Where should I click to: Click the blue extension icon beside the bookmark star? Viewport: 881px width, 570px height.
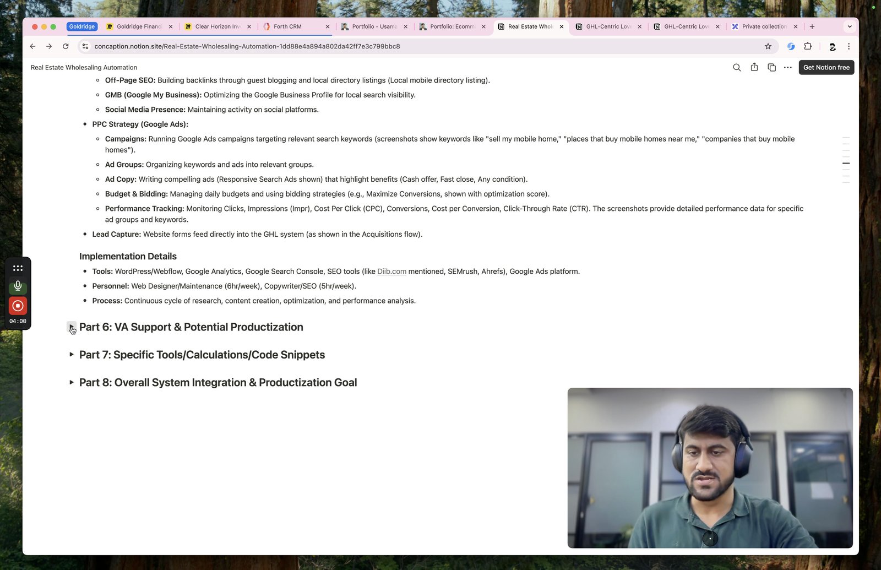[791, 46]
